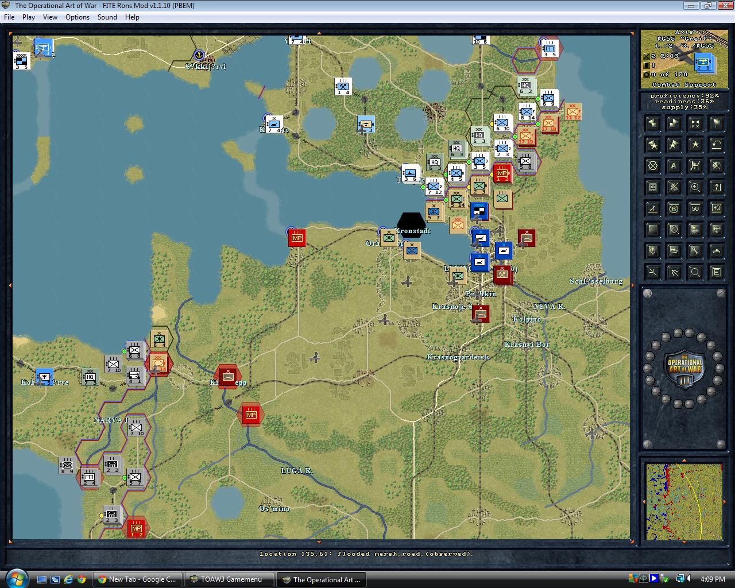The width and height of the screenshot is (735, 588).
Task: Click the curved undo arrow icon
Action: tap(717, 144)
